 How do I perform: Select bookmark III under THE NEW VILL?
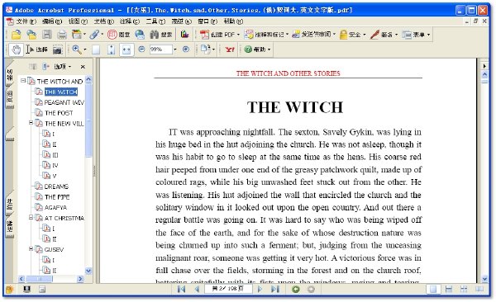click(55, 155)
